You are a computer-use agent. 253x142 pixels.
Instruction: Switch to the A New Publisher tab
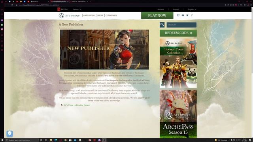click(x=59, y=2)
